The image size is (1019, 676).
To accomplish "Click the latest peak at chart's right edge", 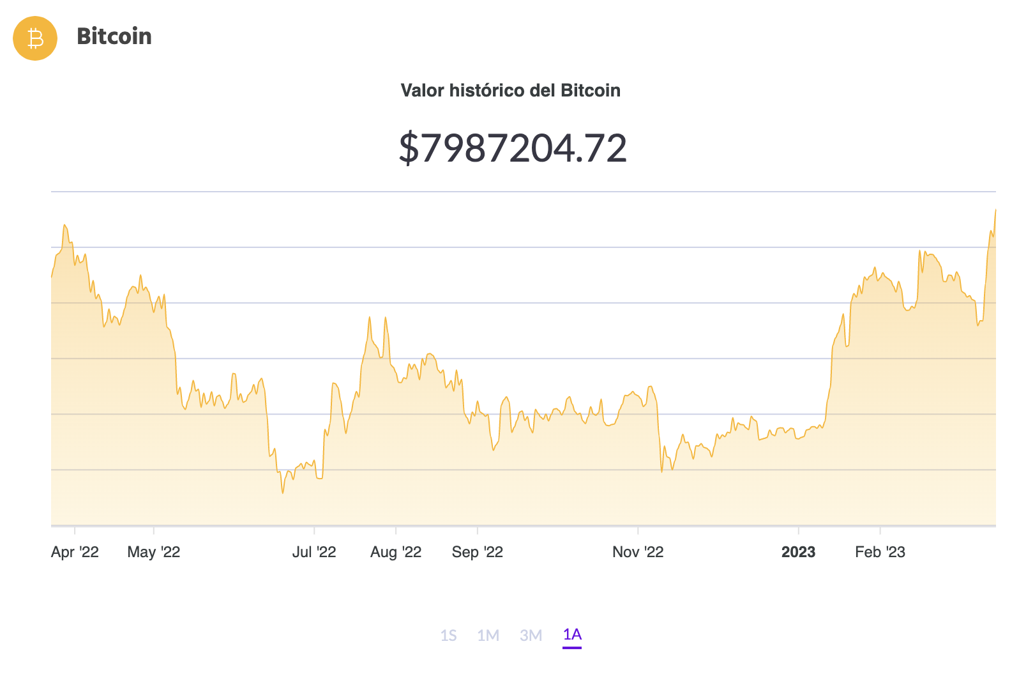I will coord(995,211).
